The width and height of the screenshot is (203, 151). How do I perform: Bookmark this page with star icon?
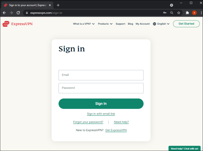point(179,13)
